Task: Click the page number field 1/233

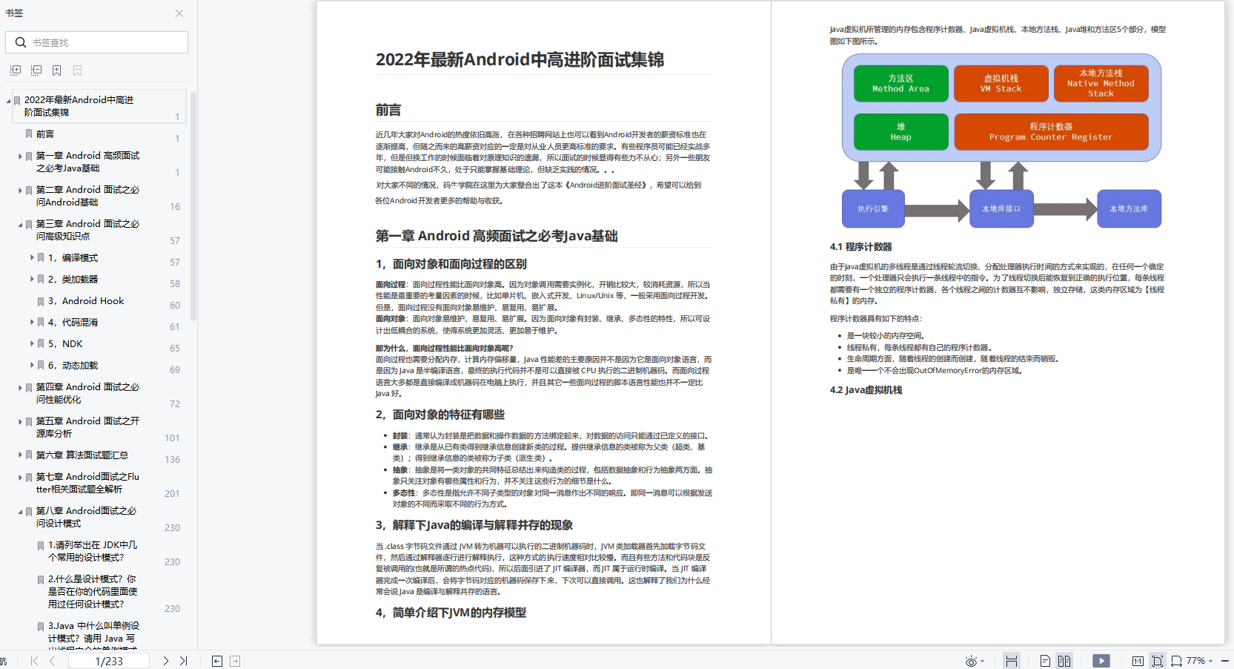Action: tap(109, 661)
